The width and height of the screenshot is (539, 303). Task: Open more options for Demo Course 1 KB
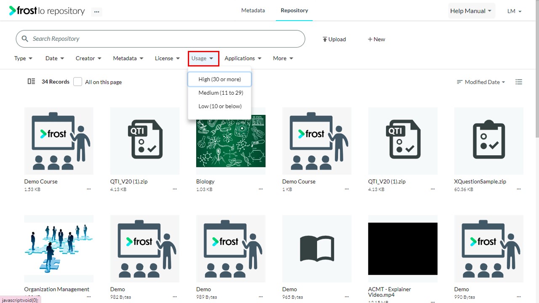point(347,189)
